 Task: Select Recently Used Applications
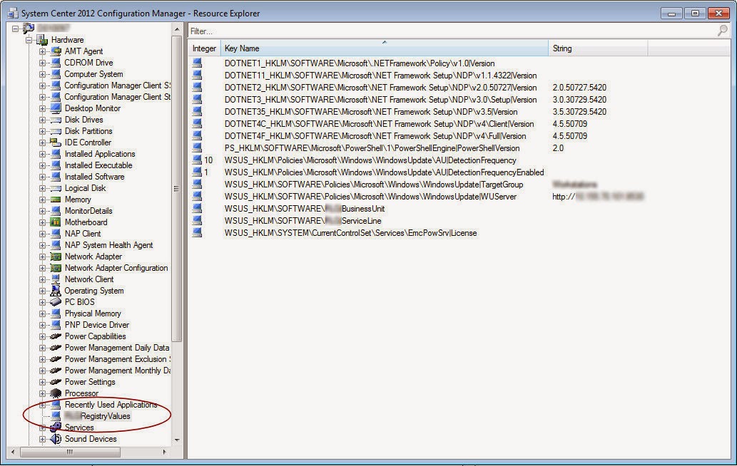pyautogui.click(x=111, y=405)
